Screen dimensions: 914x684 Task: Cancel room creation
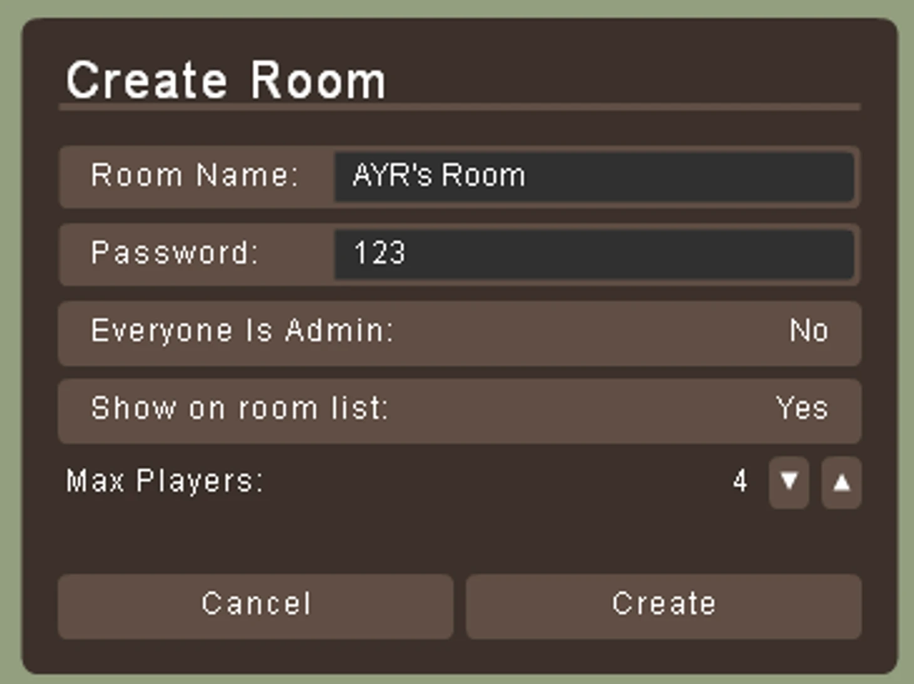tap(255, 606)
